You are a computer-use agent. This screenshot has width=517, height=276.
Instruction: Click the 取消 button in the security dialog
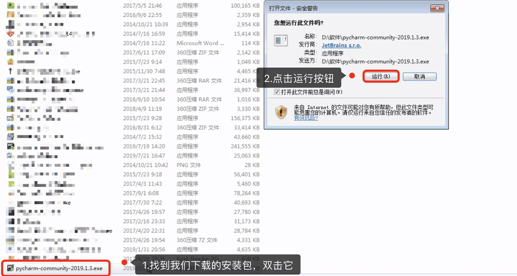(x=419, y=76)
